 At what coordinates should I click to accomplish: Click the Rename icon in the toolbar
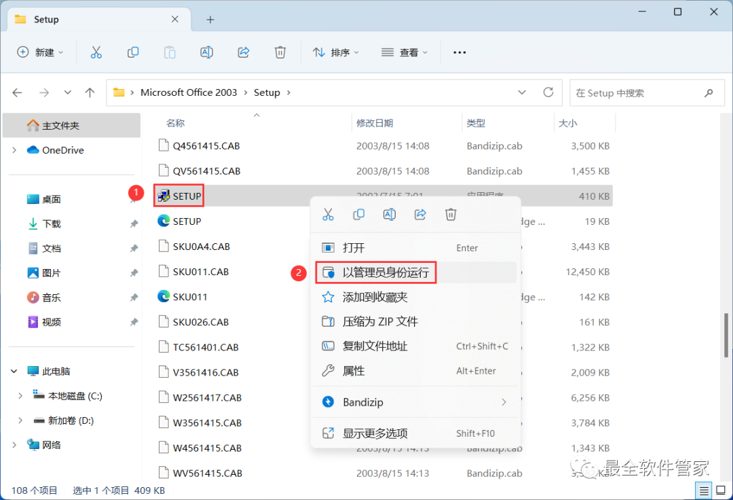click(x=206, y=52)
